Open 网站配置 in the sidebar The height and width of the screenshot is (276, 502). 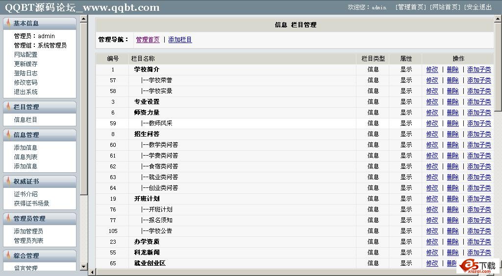tap(25, 55)
